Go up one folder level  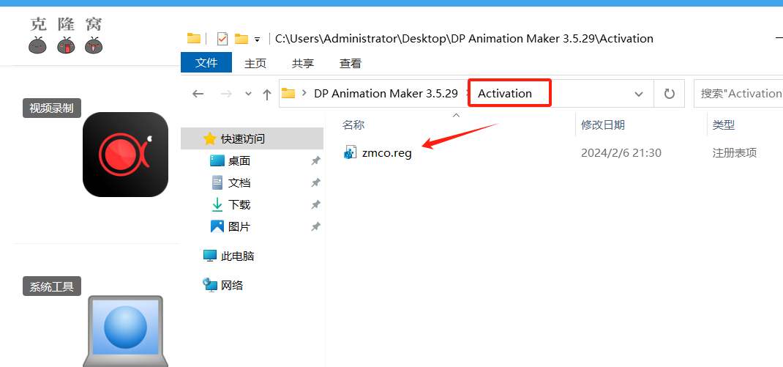pyautogui.click(x=267, y=94)
